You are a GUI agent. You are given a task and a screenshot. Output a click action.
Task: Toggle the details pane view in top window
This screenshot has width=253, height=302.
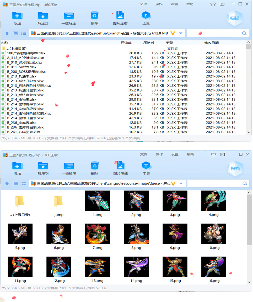15,33
